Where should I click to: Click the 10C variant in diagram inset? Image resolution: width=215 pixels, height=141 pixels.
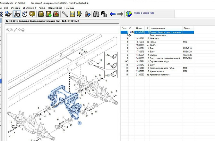111,74
